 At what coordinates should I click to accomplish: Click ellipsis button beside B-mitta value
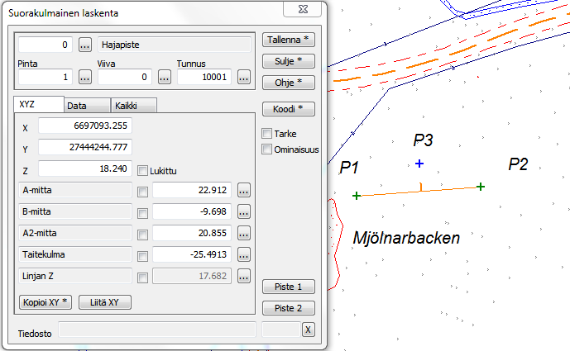tap(243, 211)
